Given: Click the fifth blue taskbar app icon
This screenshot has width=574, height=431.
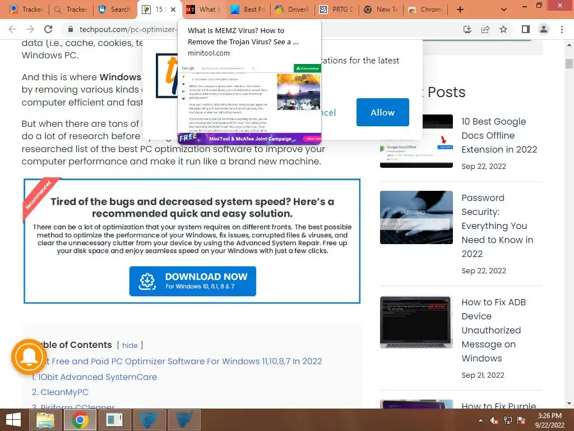Looking at the screenshot, I should tap(184, 420).
